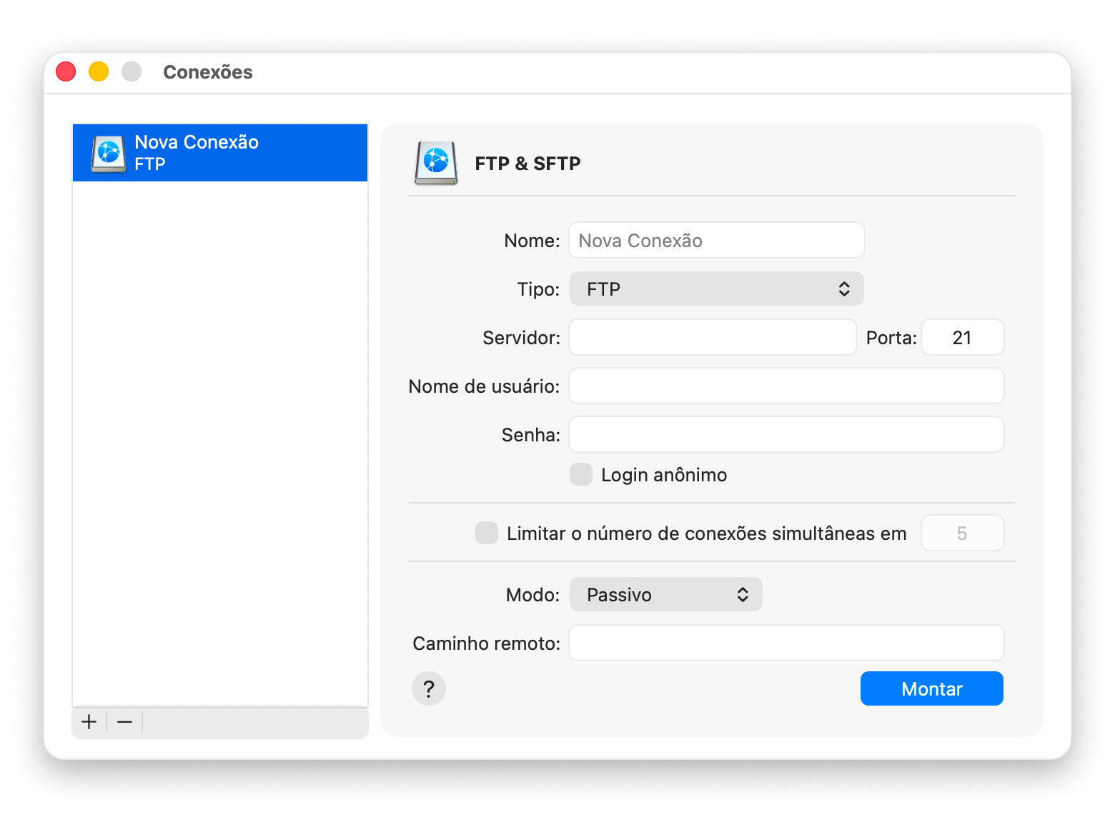Click the FTP & SFTP drive icon in header
Screen dimensions: 1115x817
click(x=436, y=163)
